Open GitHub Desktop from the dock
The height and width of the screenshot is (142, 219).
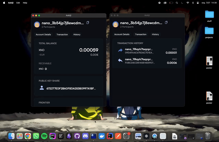pos(77,136)
